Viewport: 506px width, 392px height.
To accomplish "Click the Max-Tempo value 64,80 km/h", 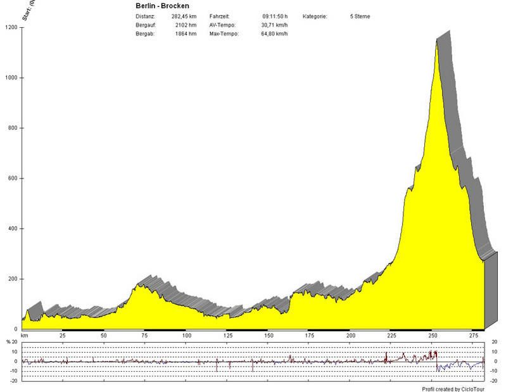I will coord(275,33).
